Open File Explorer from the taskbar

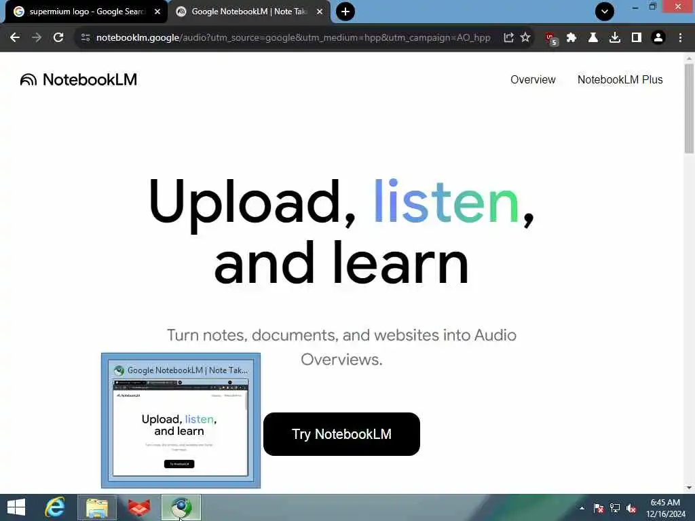97,507
